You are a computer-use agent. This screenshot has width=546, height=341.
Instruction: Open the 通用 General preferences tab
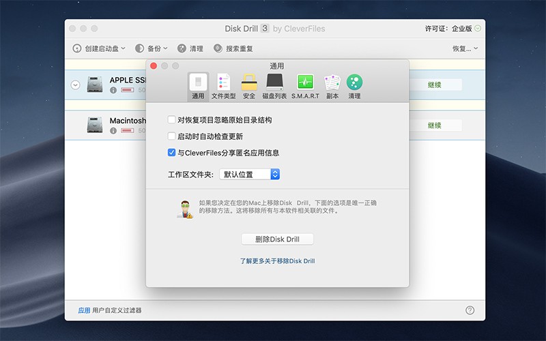point(198,87)
